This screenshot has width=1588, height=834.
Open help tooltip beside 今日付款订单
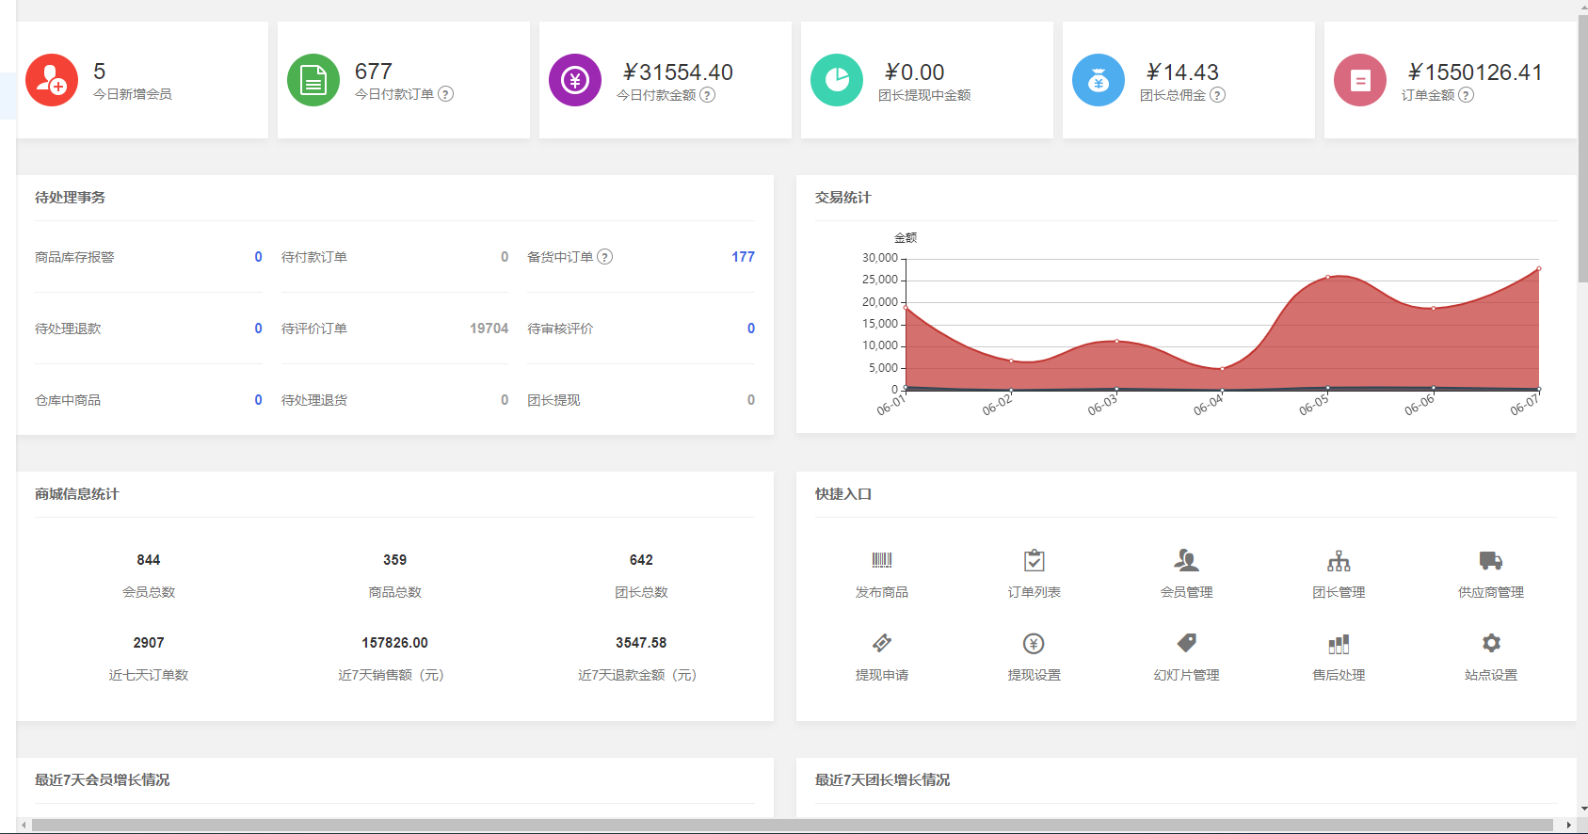pyautogui.click(x=446, y=94)
